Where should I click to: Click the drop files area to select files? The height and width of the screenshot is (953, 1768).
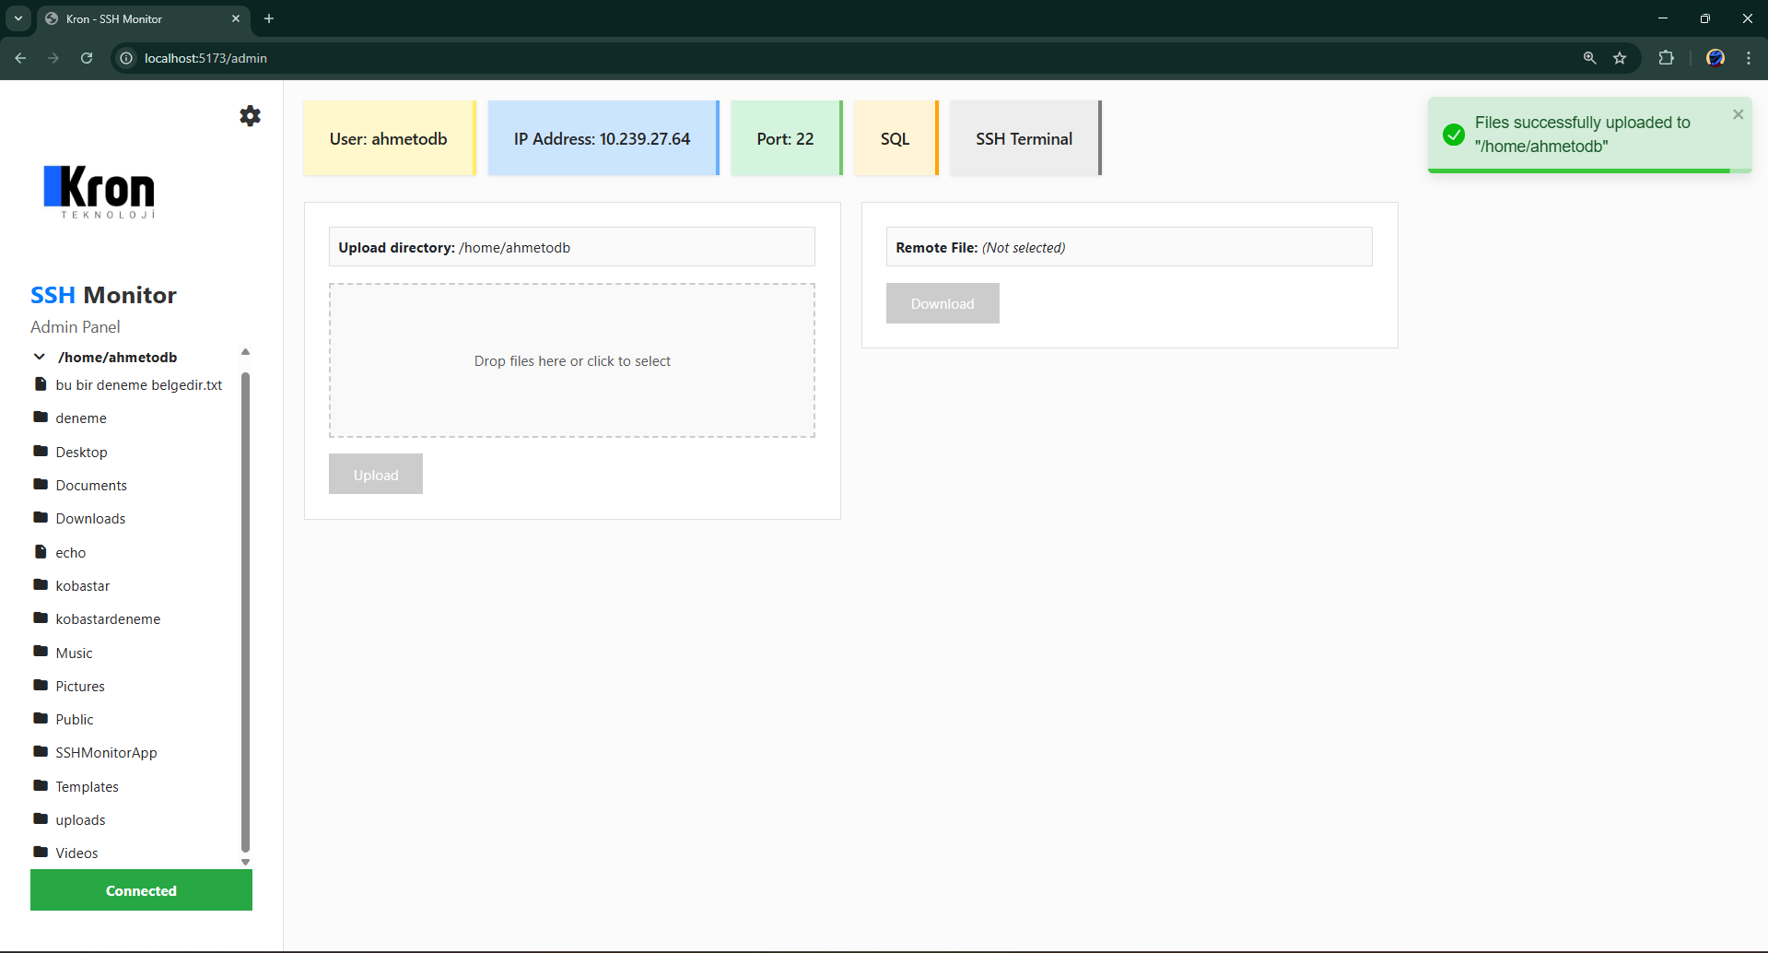571,360
